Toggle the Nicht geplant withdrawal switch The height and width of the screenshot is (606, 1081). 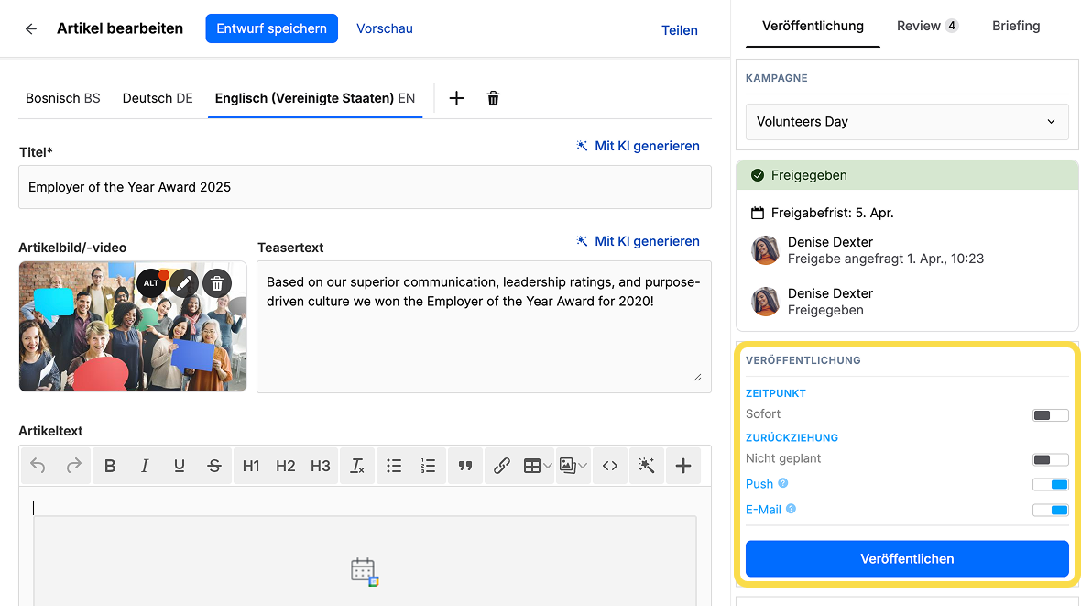pos(1050,459)
